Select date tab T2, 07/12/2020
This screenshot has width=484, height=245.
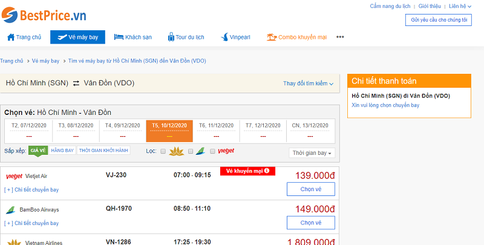pos(29,131)
